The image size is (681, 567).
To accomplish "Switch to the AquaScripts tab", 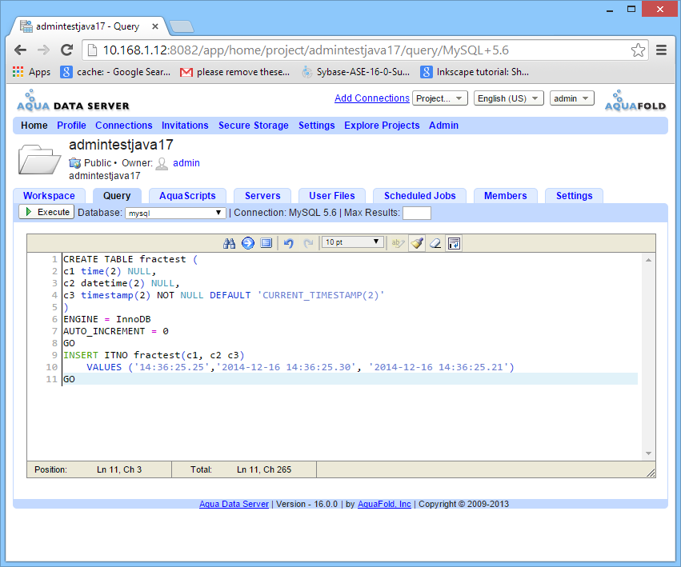I will [x=187, y=196].
